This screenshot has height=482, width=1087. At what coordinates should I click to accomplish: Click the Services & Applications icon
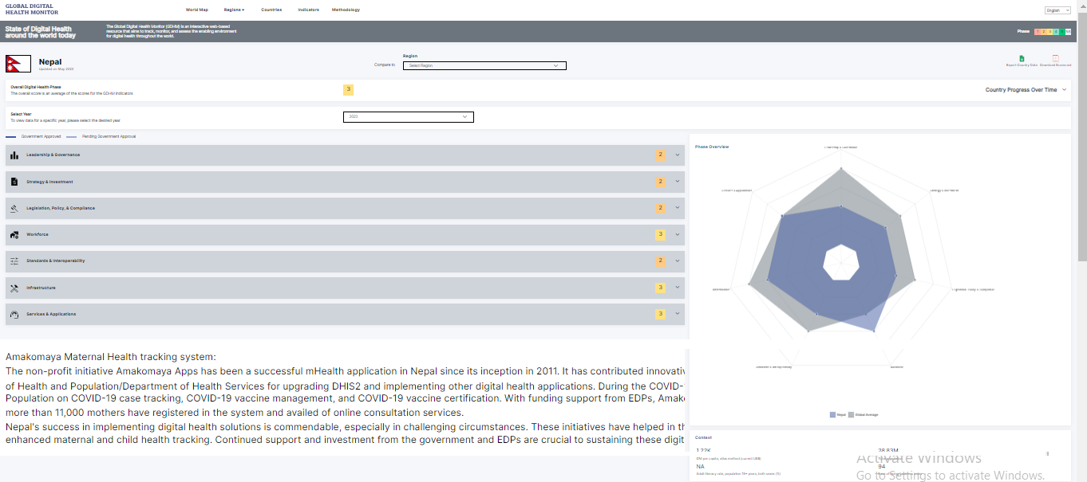[14, 315]
